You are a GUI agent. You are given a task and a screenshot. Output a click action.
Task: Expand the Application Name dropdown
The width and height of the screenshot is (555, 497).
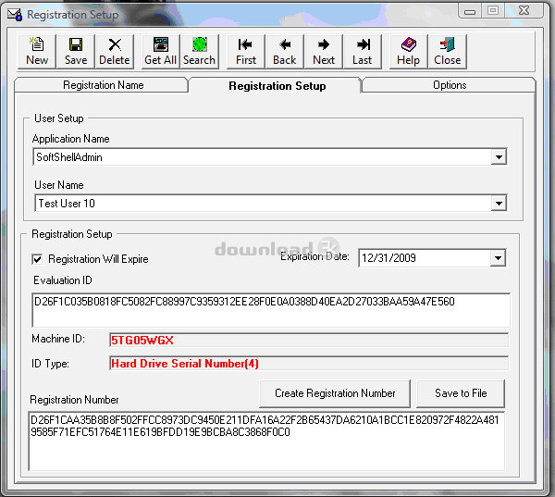coord(499,157)
